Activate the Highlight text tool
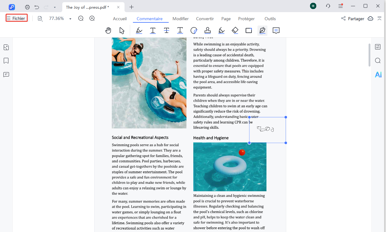The width and height of the screenshot is (386, 232). (139, 30)
